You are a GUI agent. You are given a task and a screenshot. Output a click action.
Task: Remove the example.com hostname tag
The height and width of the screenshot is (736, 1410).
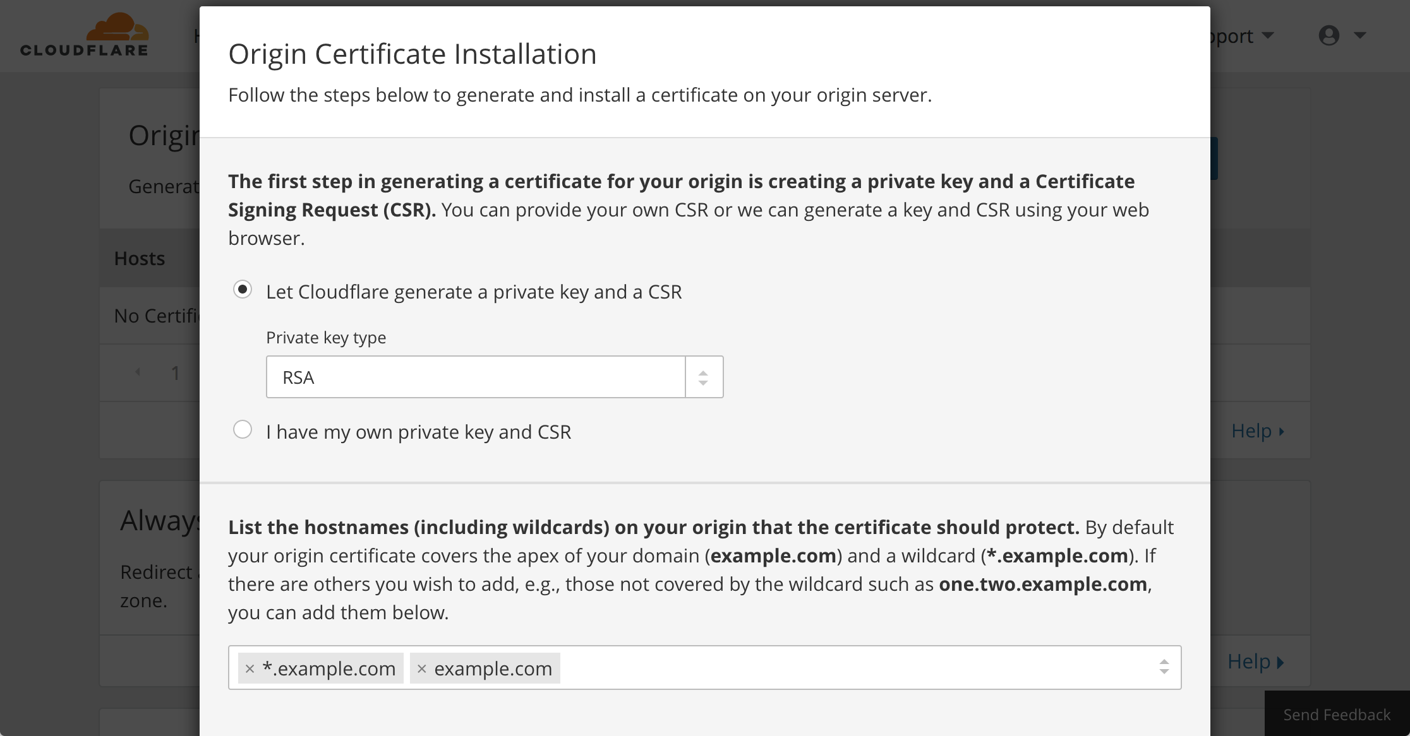[x=422, y=668]
